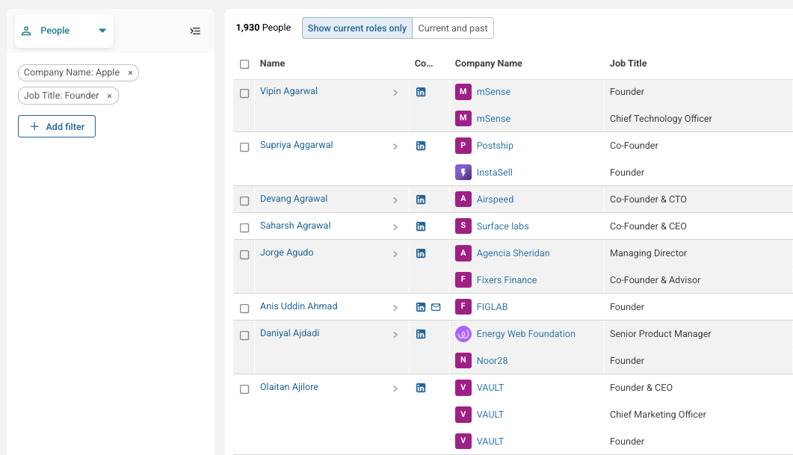Remove the Job Title: Founder filter
This screenshot has width=793, height=455.
coord(109,96)
